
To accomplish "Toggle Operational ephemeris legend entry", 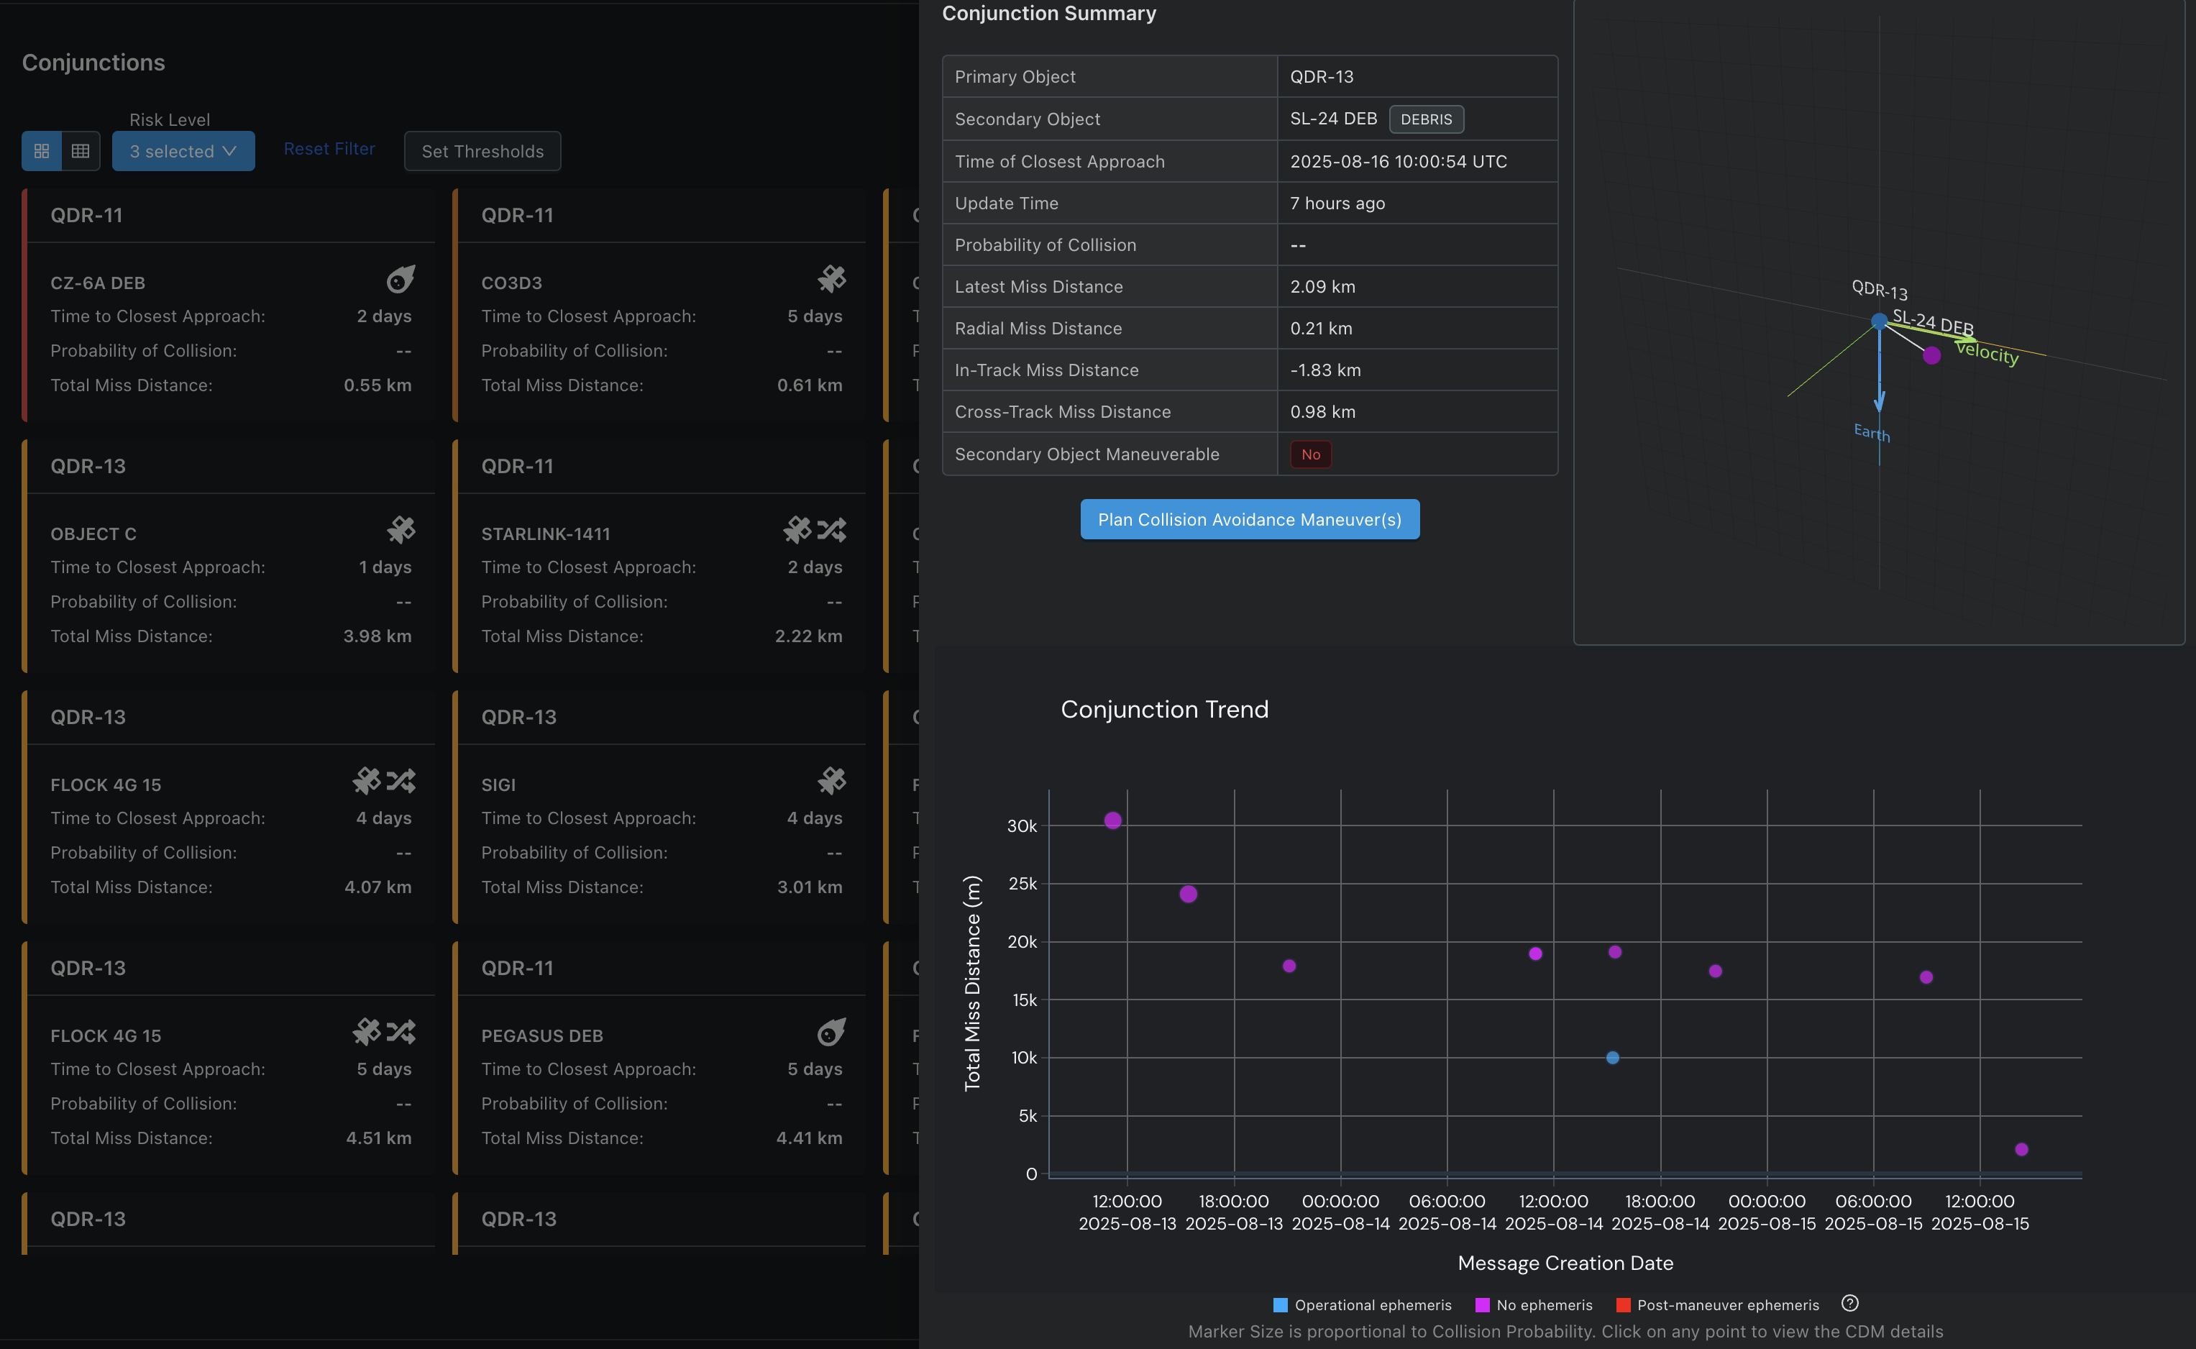I will pos(1362,1305).
